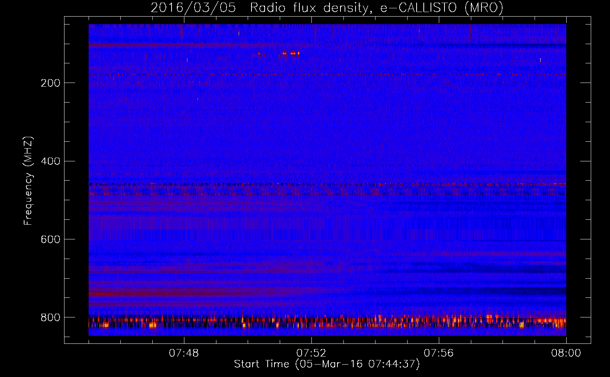Click the 400 frequency tick label
The height and width of the screenshot is (377, 610).
coord(50,161)
